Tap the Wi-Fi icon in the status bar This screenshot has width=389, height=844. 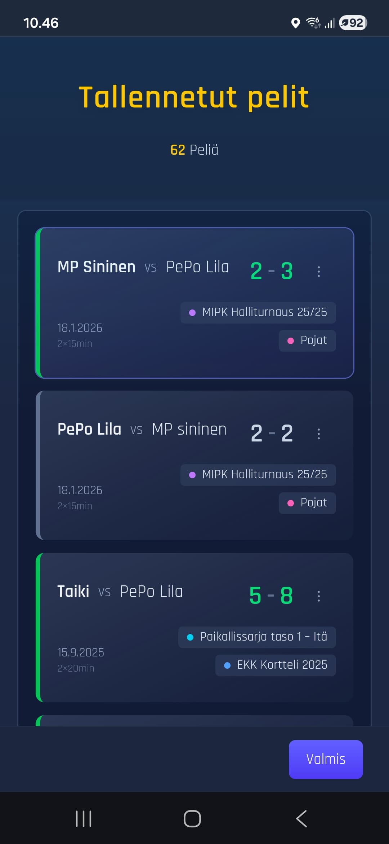pyautogui.click(x=313, y=23)
